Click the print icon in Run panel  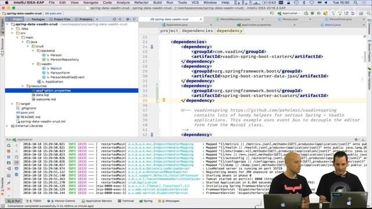[x=16, y=168]
